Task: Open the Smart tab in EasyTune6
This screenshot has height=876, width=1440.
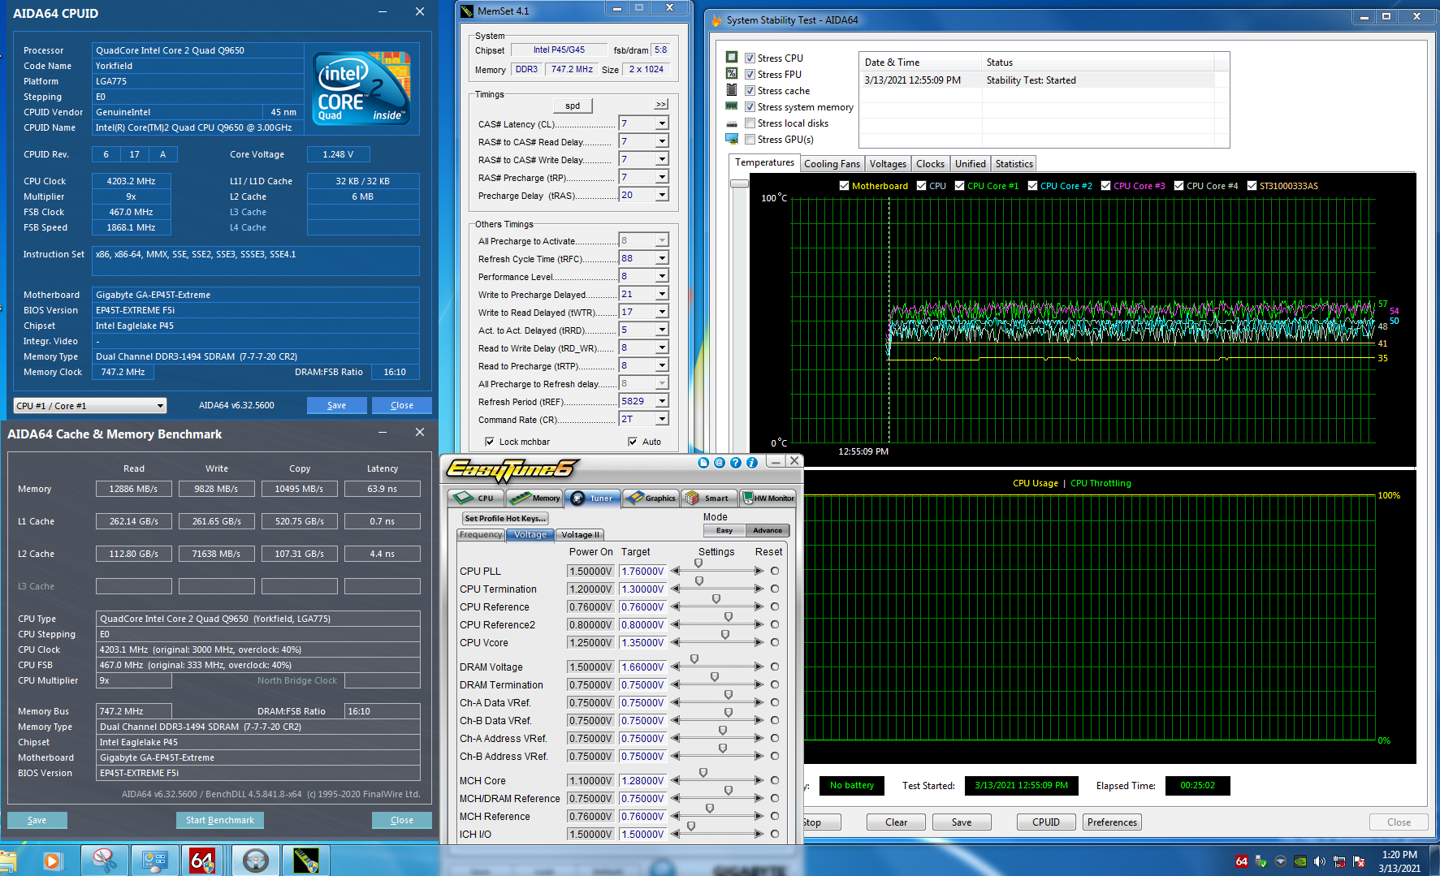Action: coord(710,498)
